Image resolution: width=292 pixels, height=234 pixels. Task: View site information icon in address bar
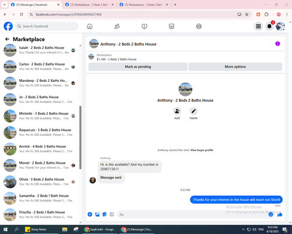[x=31, y=14]
